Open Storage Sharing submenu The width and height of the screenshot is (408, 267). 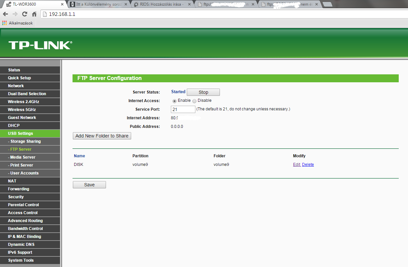click(30, 141)
